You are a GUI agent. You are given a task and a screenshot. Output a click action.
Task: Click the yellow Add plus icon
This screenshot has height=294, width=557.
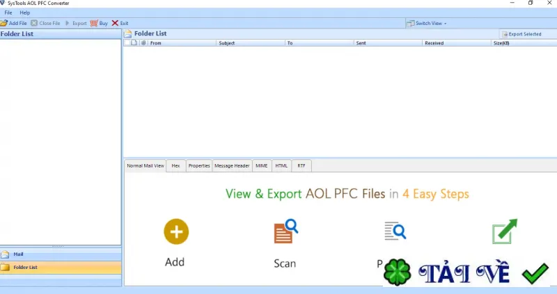pos(176,231)
